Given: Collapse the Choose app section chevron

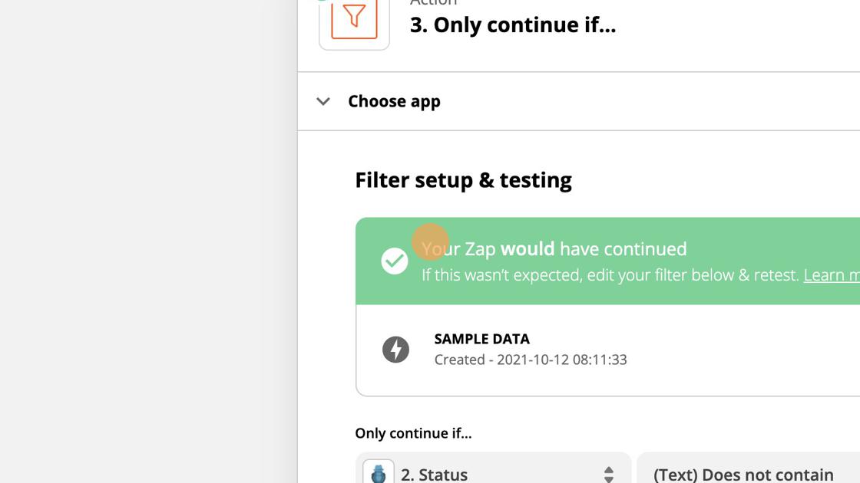Looking at the screenshot, I should point(323,101).
